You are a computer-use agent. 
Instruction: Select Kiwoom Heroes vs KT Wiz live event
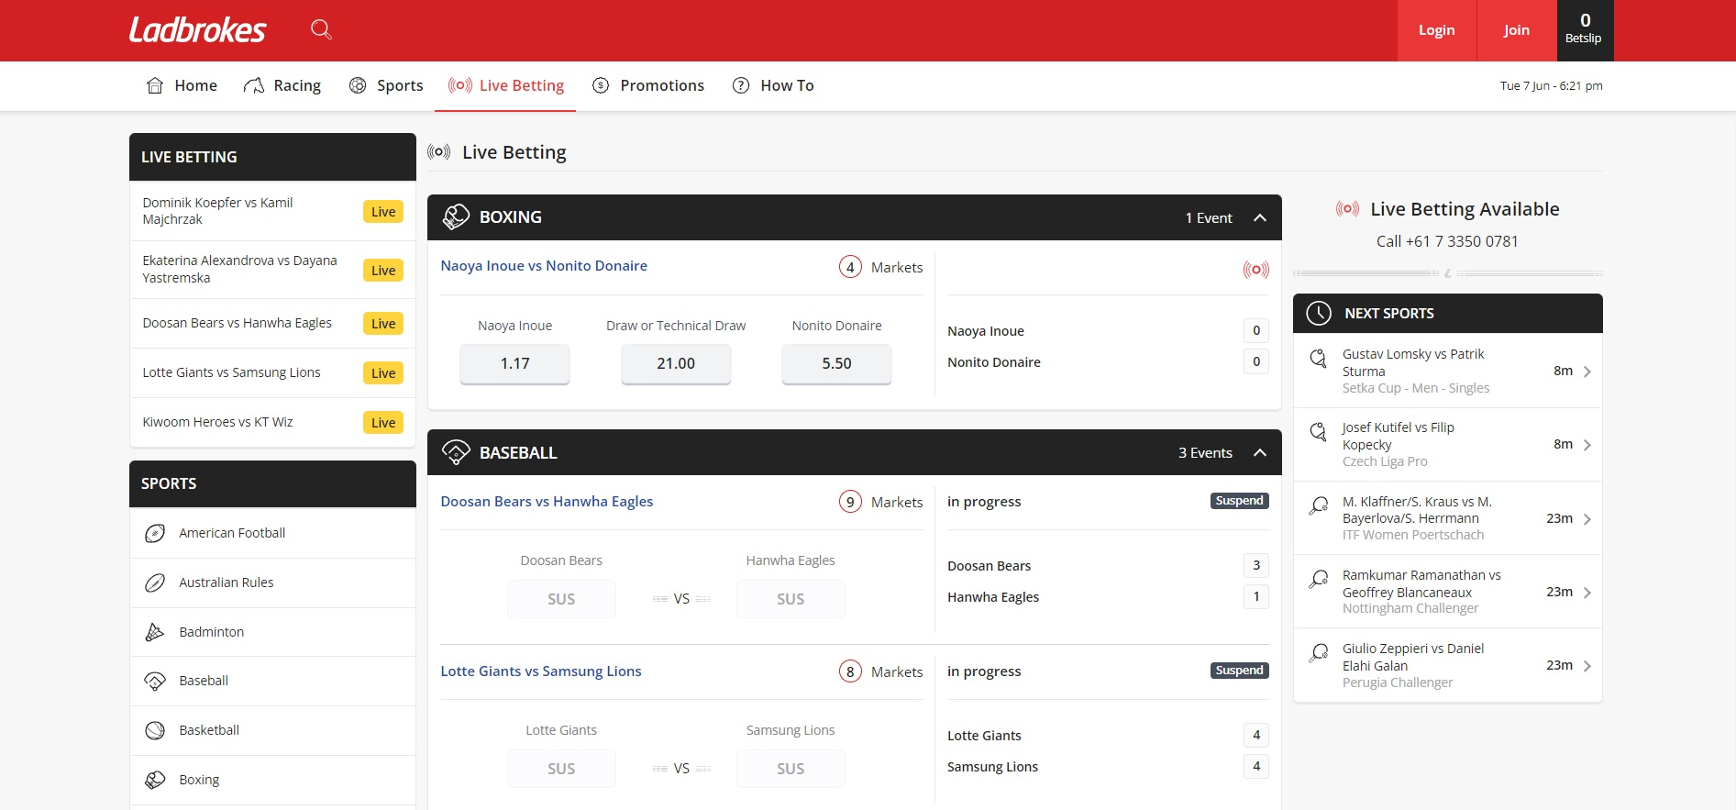(273, 422)
